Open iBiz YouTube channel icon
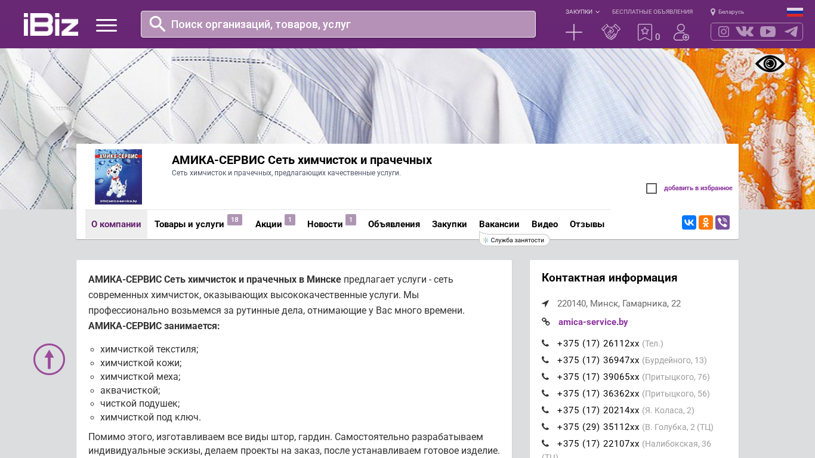 [768, 32]
